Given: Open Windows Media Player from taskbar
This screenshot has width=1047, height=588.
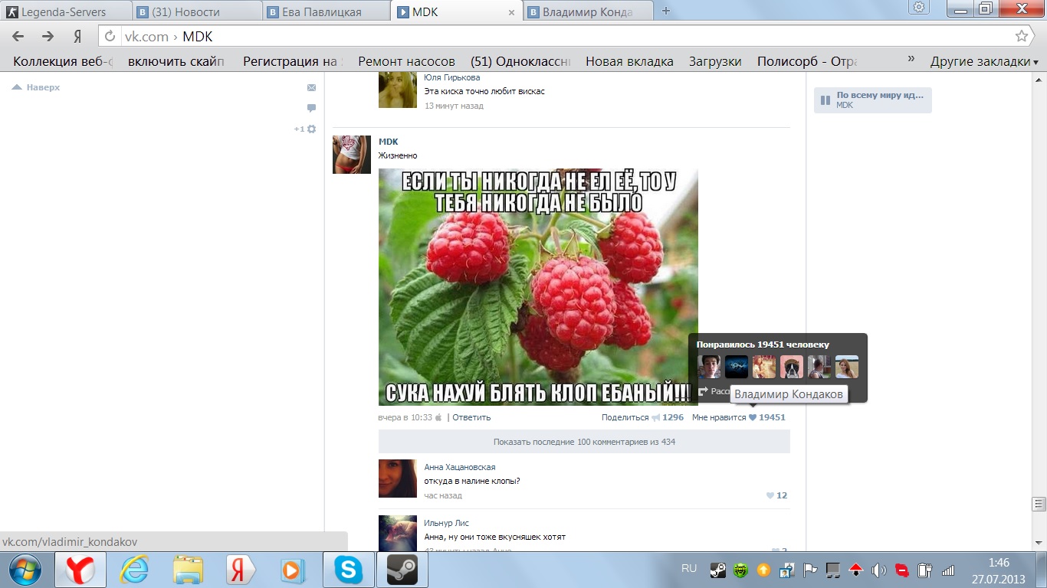Looking at the screenshot, I should point(294,570).
